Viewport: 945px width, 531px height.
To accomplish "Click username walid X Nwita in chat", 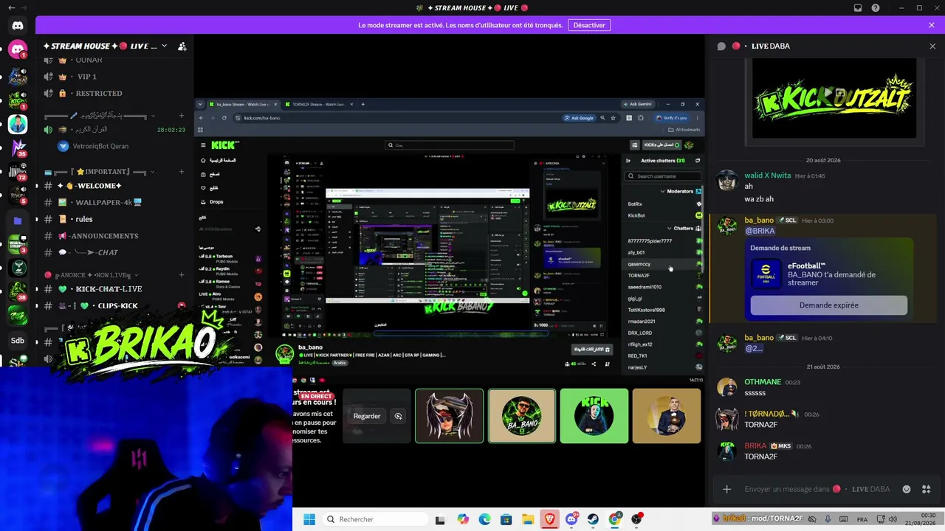I will pos(767,176).
